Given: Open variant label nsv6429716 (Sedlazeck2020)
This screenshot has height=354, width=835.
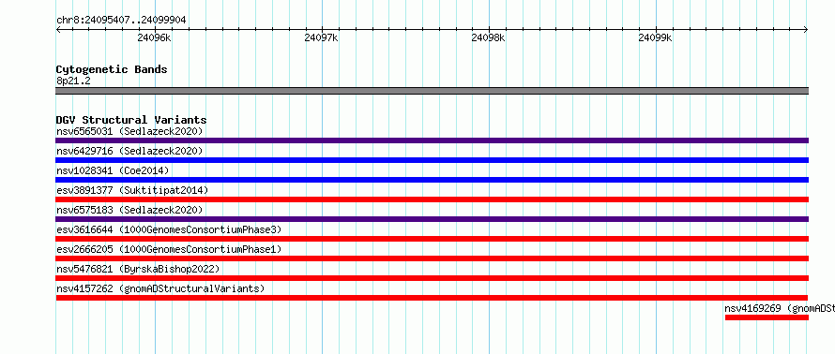Looking at the screenshot, I should (x=129, y=151).
